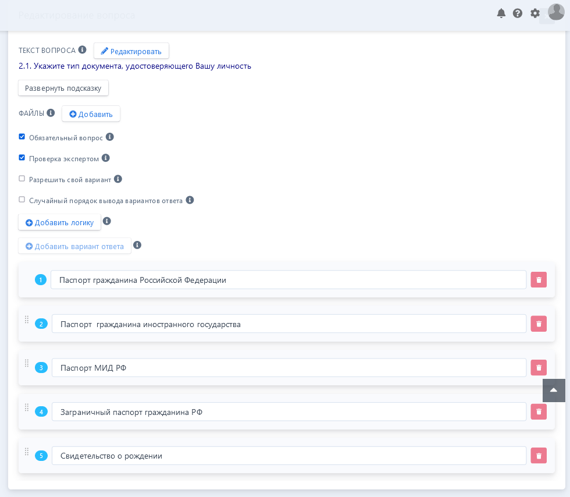Delete answer 'Паспорт МИД РФ'

(539, 368)
